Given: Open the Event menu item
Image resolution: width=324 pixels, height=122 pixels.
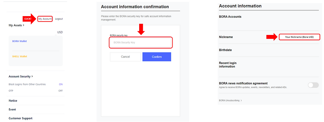Looking at the screenshot, I should pyautogui.click(x=12, y=109).
